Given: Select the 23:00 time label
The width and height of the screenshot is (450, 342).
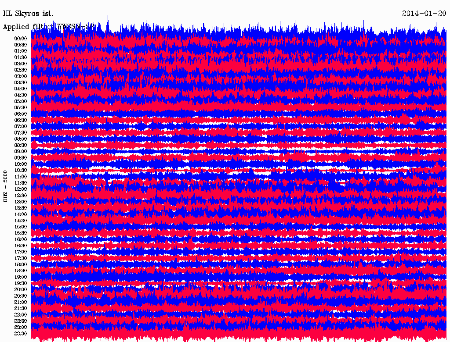Looking at the screenshot, I should [21, 327].
